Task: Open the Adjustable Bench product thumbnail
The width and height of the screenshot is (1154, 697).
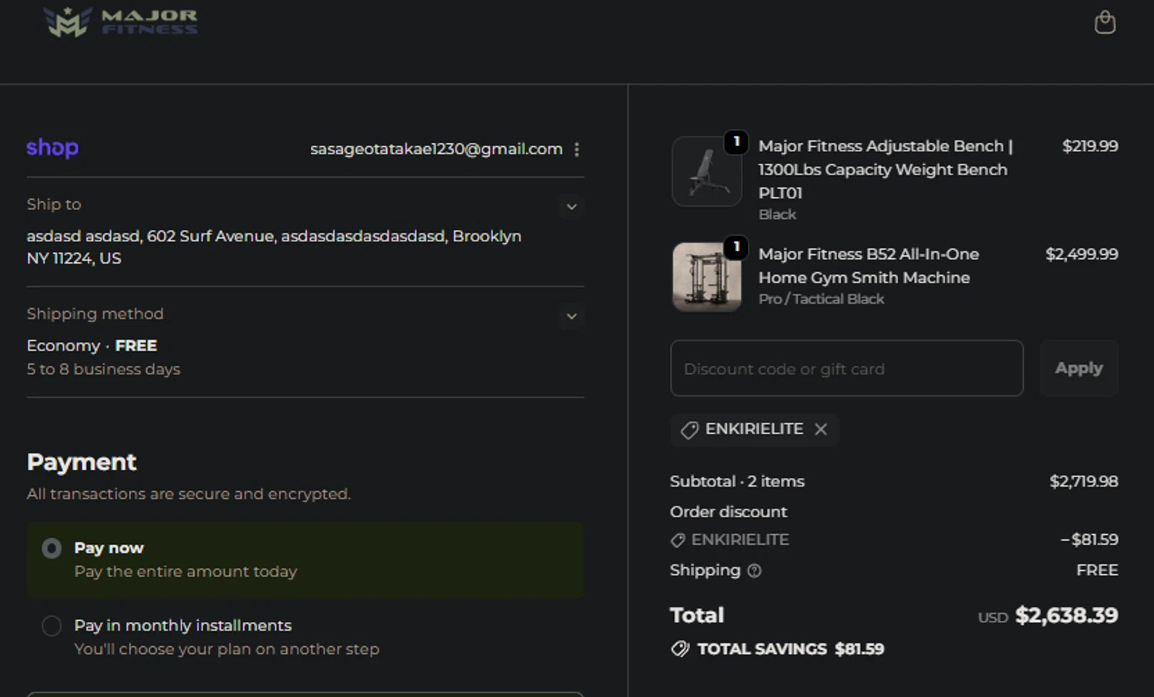Action: click(x=706, y=171)
